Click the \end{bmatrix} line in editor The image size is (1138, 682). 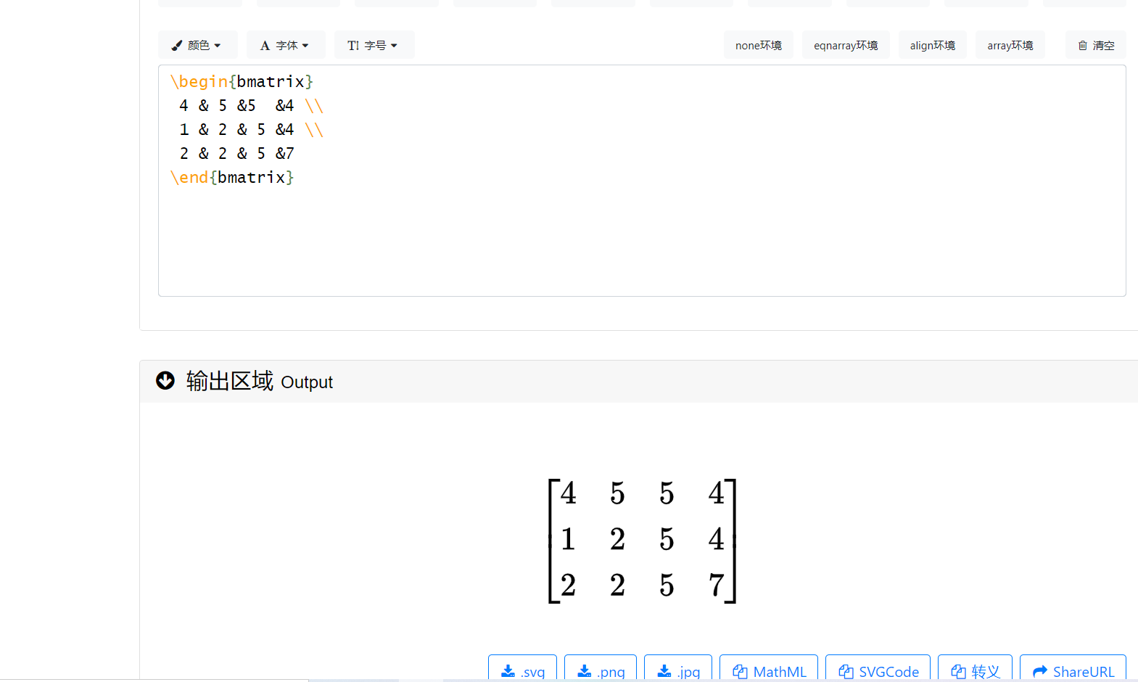point(232,177)
